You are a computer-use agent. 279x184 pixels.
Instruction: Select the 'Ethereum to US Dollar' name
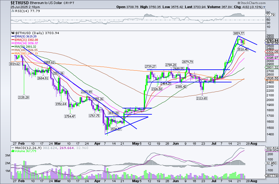pyautogui.click(x=46, y=3)
